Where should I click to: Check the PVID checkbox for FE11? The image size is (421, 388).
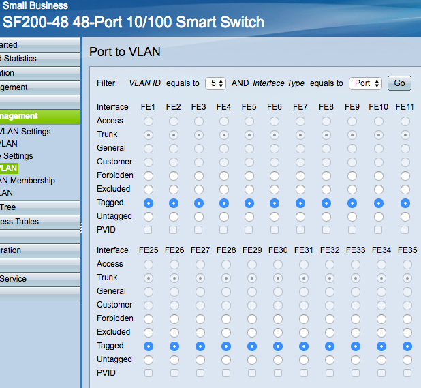click(405, 230)
